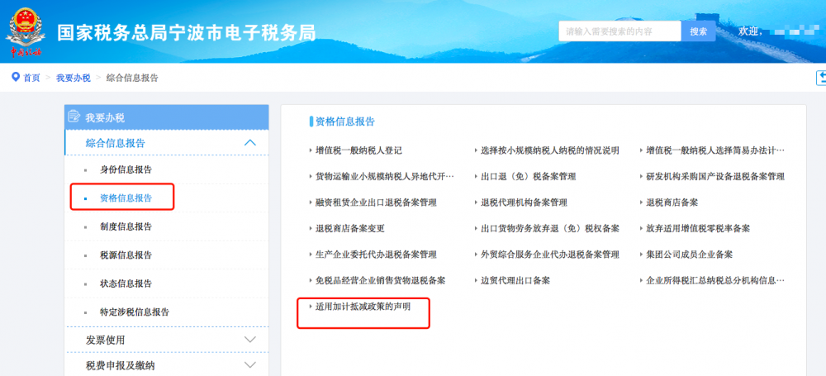Open 税源信息报告 menu item

126,255
